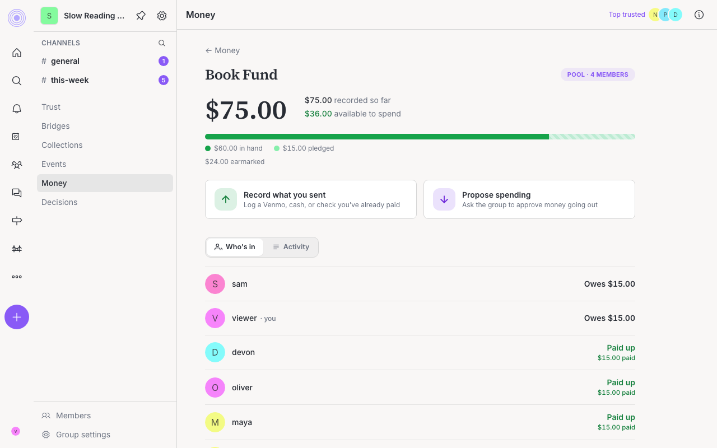The width and height of the screenshot is (717, 448).
Task: Open the Bridges section in sidebar
Action: coord(105,126)
